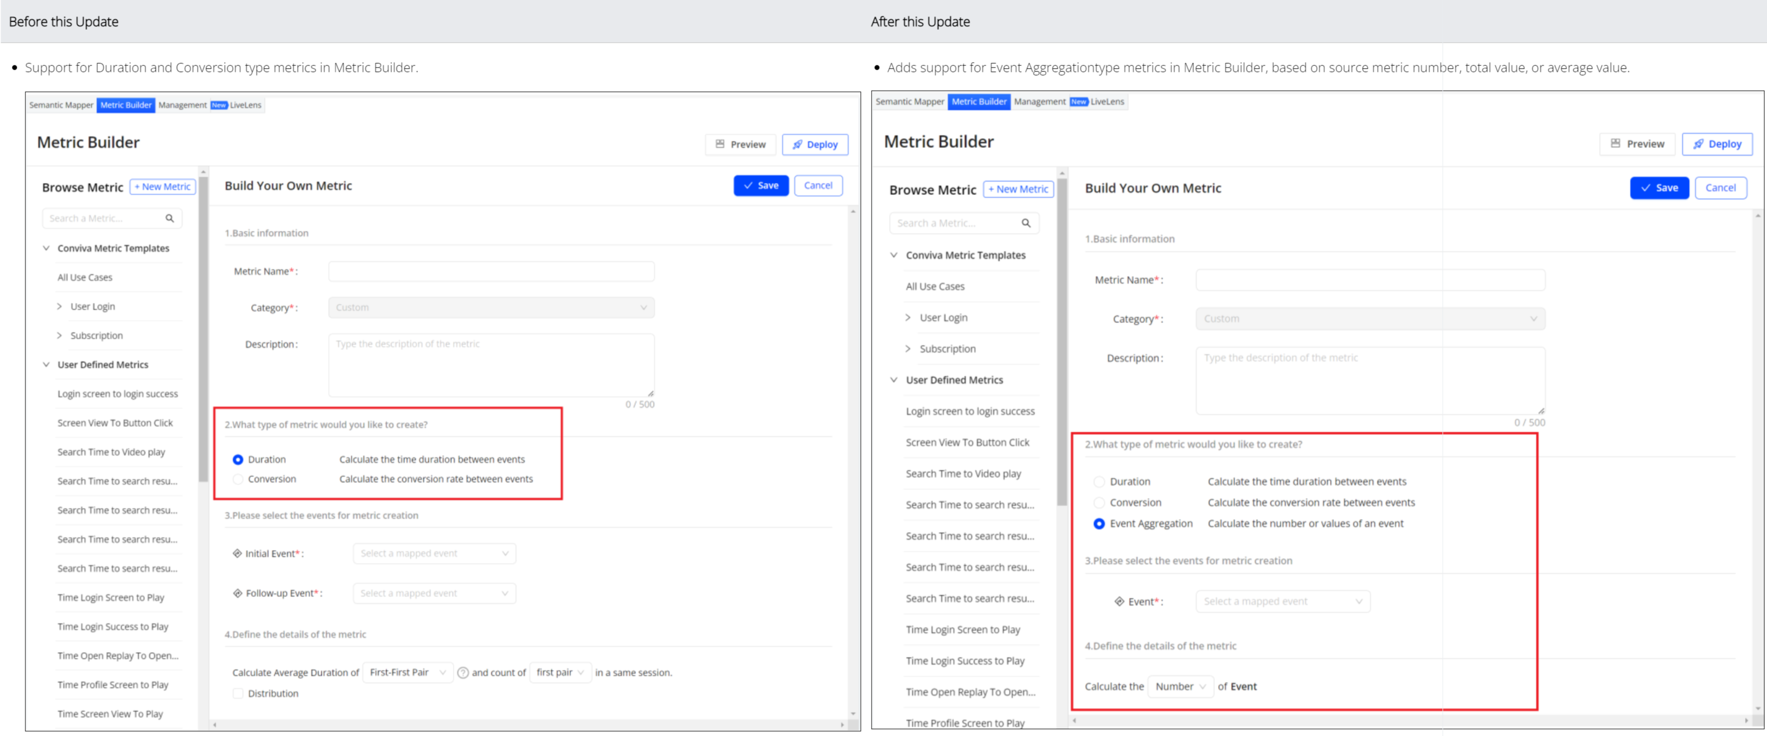The width and height of the screenshot is (1767, 736).
Task: Select the Metric Builder tab in Before screenshot
Action: tap(125, 105)
